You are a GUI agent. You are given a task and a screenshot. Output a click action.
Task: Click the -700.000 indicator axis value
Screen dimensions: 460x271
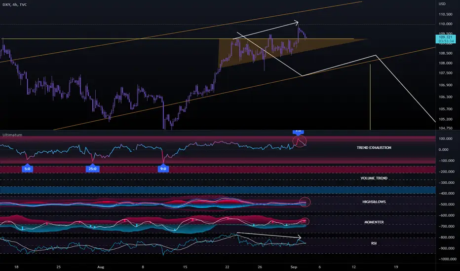pos(447,226)
